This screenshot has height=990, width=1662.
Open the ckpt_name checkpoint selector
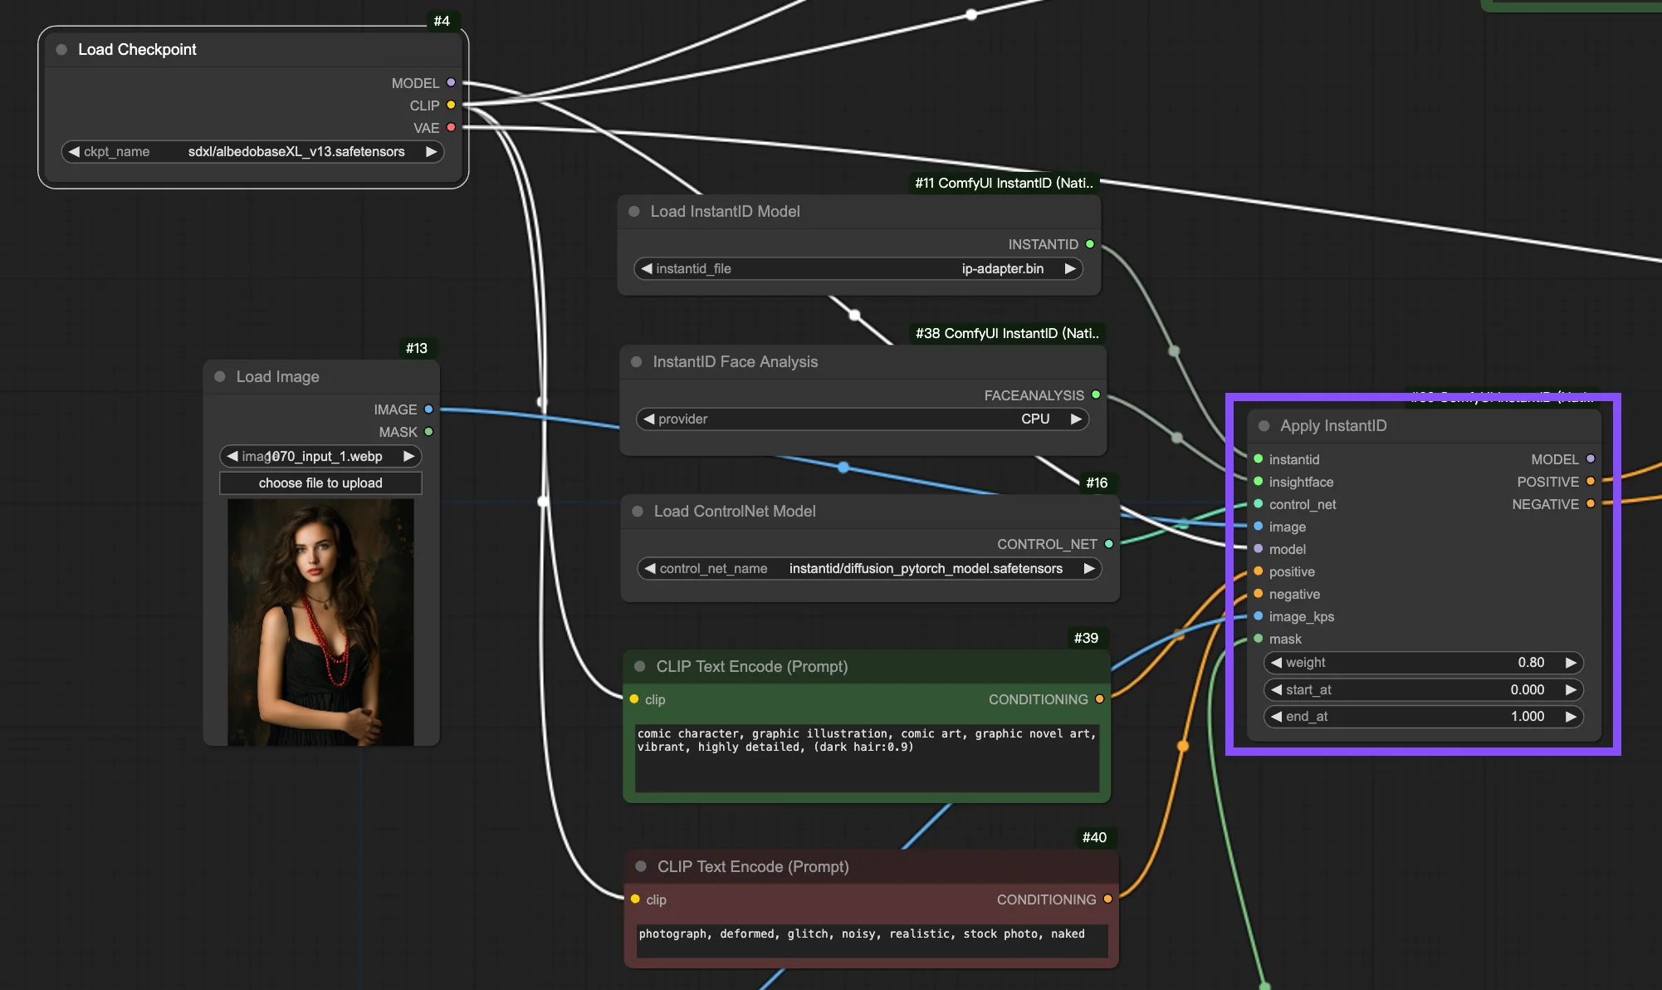pos(252,152)
